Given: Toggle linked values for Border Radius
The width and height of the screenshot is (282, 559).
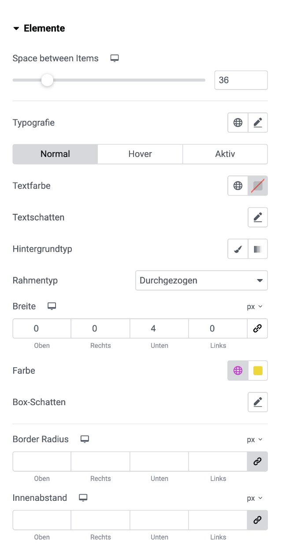Looking at the screenshot, I should (x=257, y=461).
